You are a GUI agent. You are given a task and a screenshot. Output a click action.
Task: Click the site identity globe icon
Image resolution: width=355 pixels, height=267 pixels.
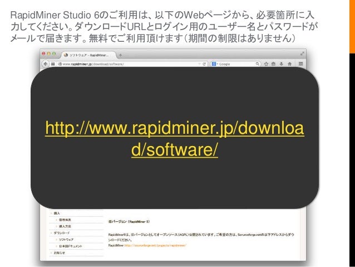60,64
